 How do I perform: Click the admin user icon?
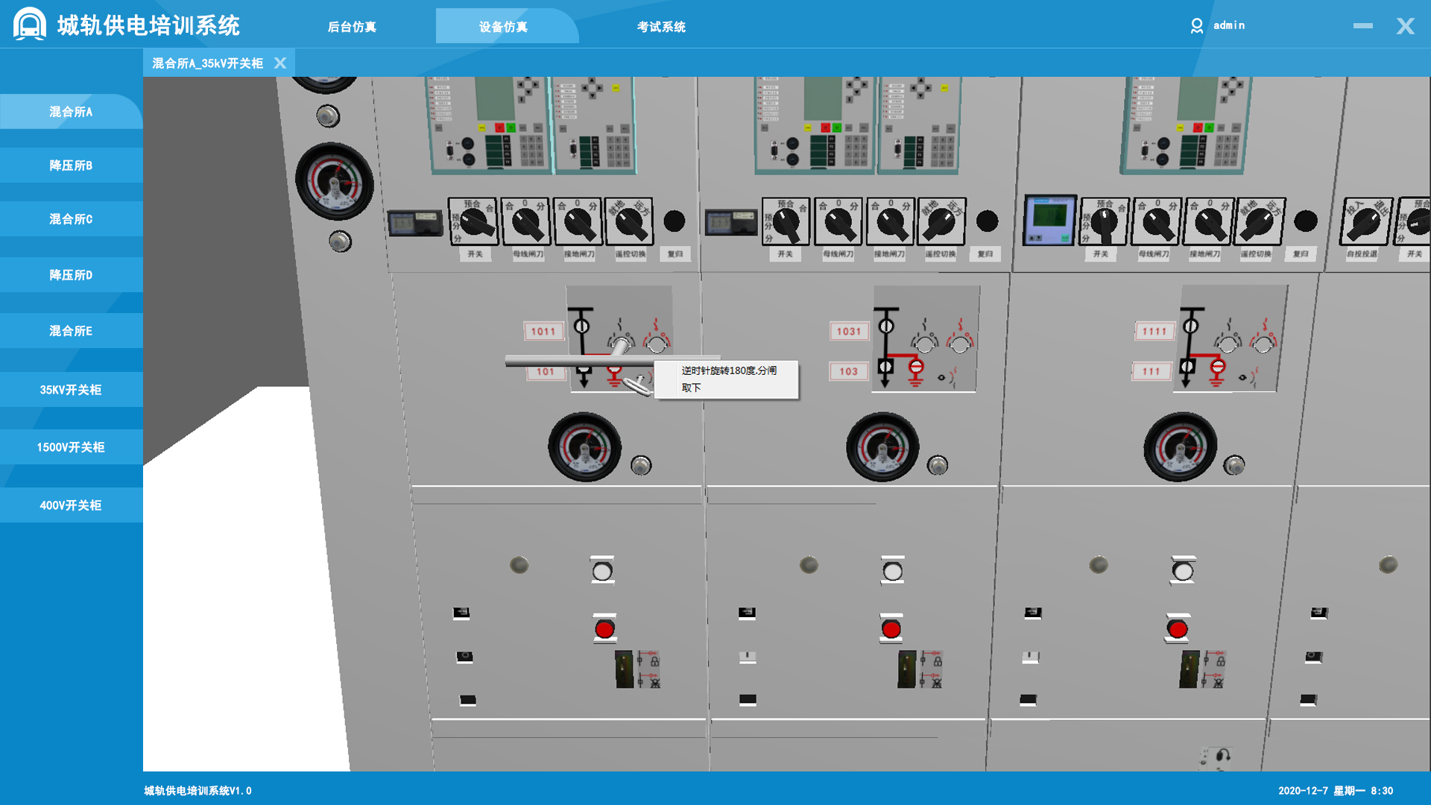pyautogui.click(x=1197, y=26)
